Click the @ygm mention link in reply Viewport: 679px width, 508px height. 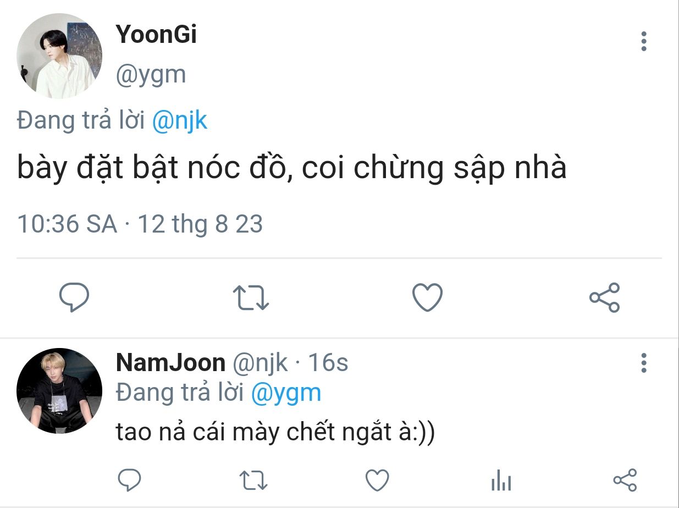pos(286,393)
